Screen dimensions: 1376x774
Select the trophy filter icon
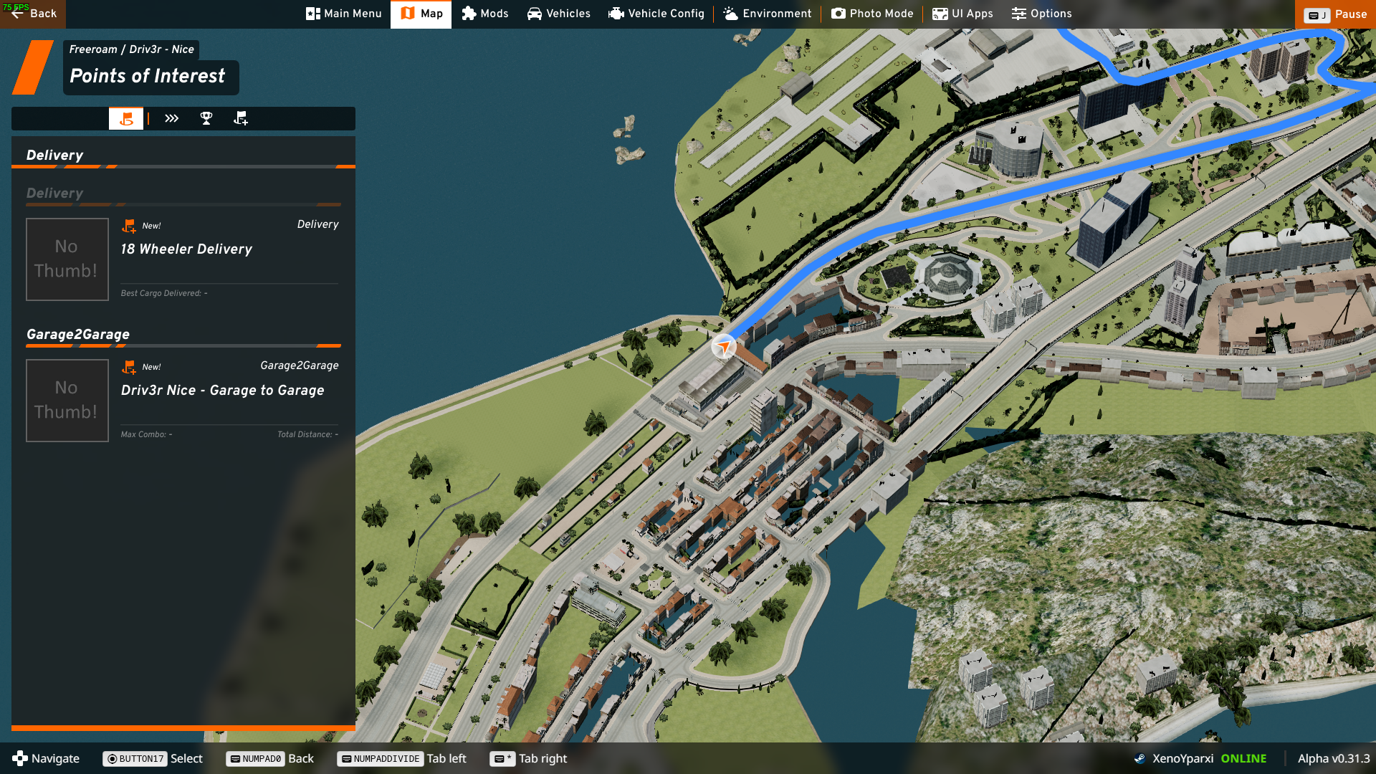coord(206,118)
